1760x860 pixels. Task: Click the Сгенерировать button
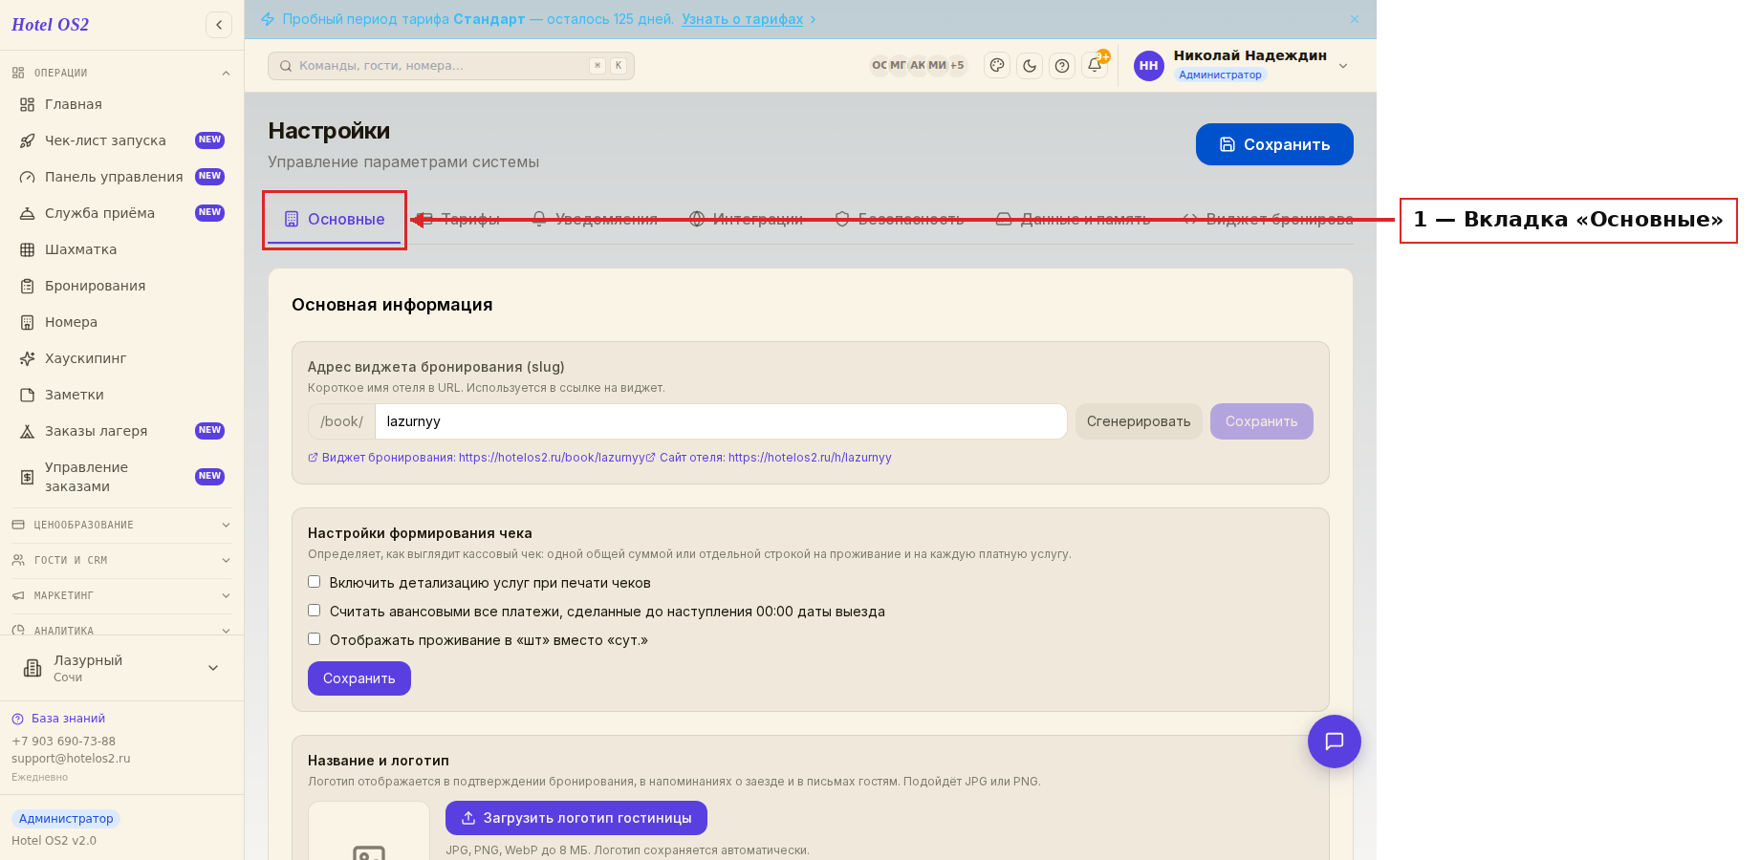pyautogui.click(x=1139, y=421)
